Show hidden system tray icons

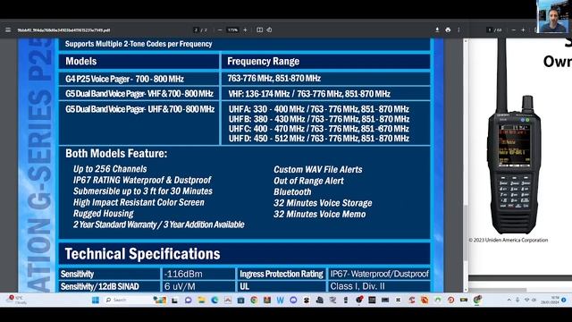tap(509, 301)
